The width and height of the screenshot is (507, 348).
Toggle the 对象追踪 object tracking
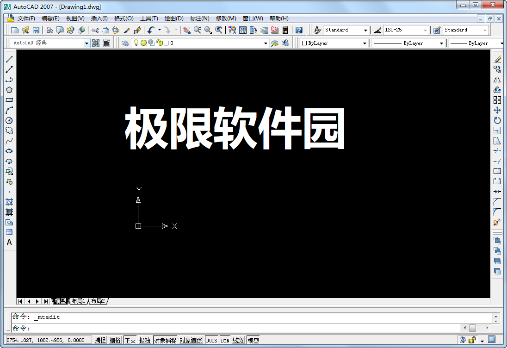click(191, 340)
